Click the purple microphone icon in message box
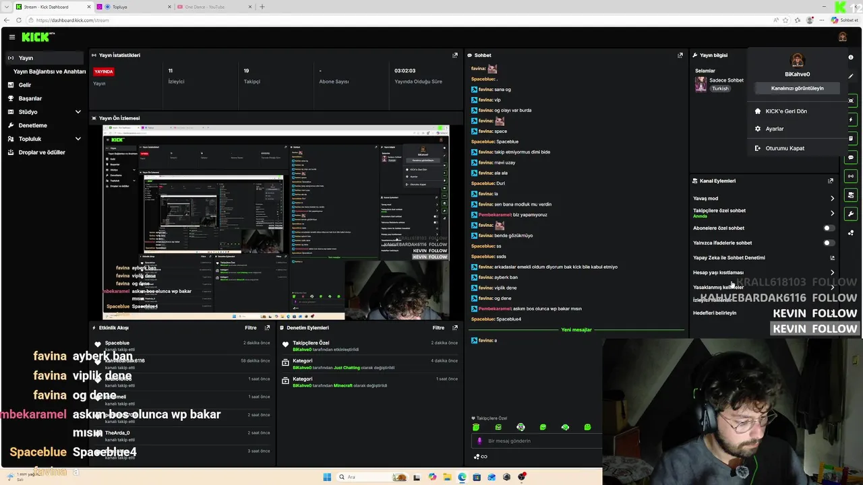Viewport: 863px width, 485px height. coord(479,441)
